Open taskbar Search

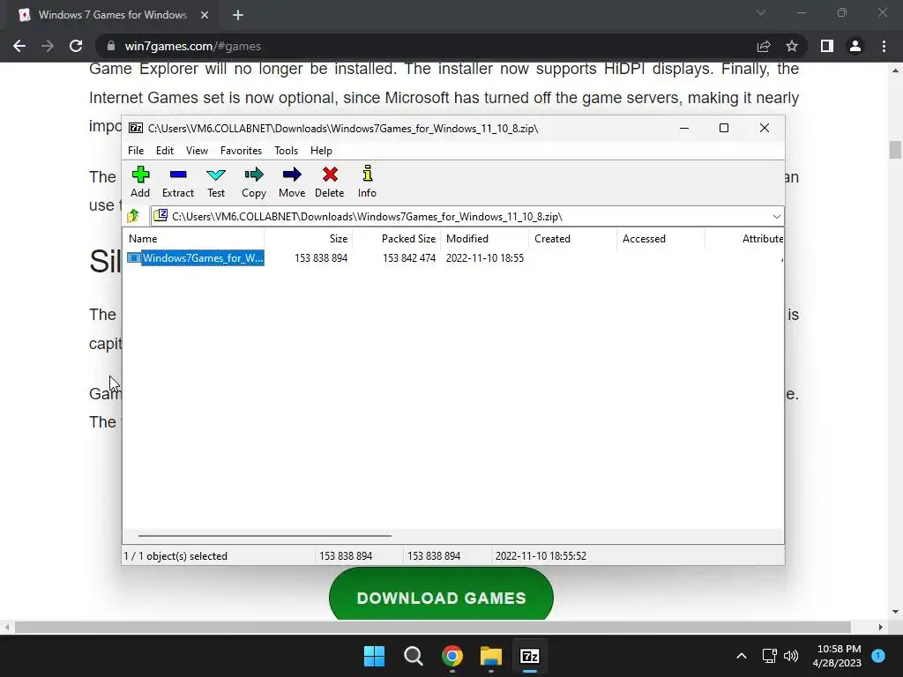[x=413, y=656]
